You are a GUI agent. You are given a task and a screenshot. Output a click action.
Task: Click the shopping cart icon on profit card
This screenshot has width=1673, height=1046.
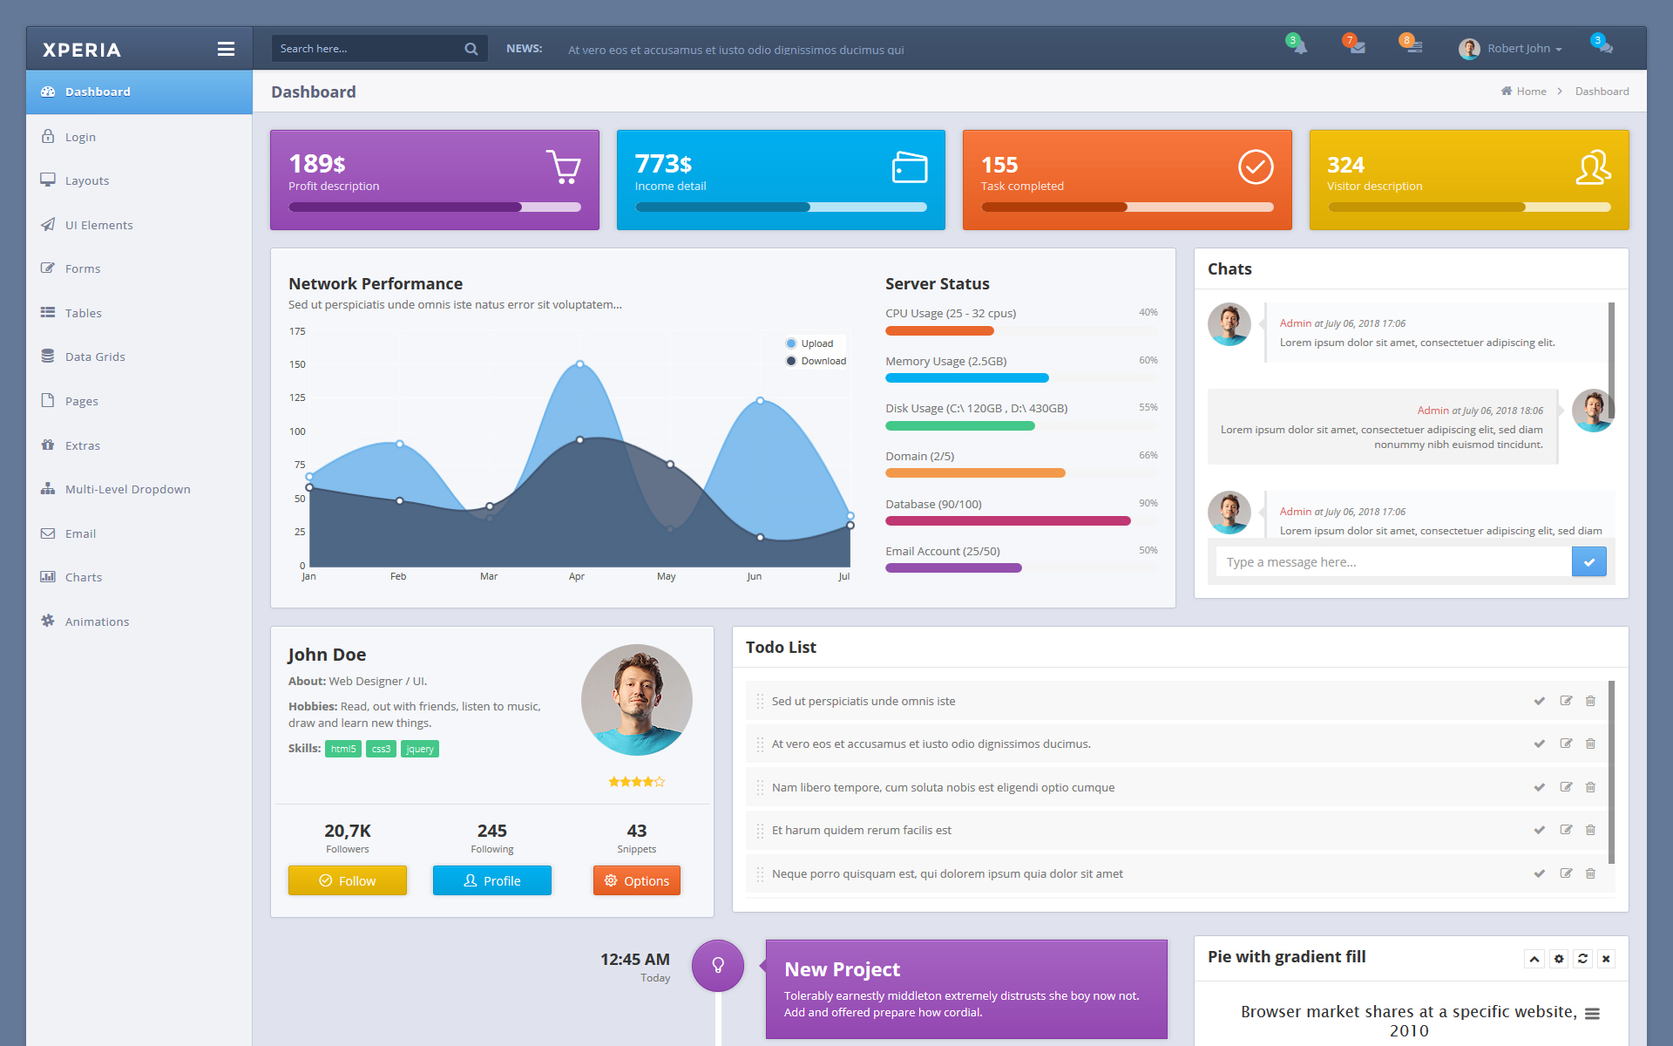point(564,166)
